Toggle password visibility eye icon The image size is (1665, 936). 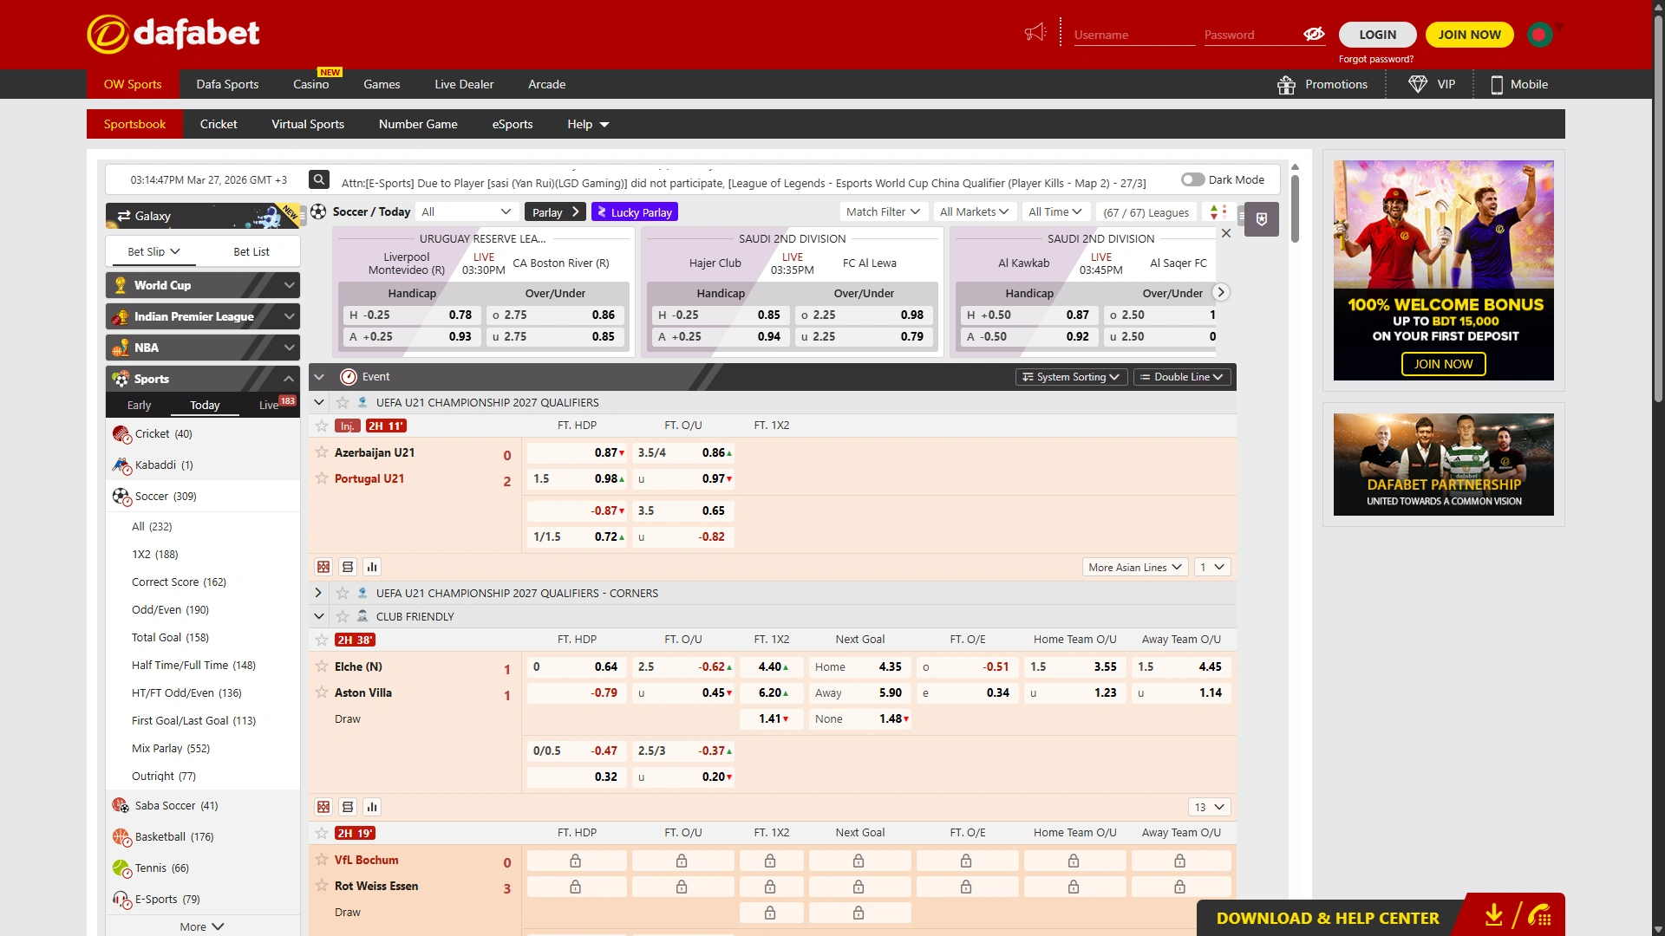[x=1314, y=34]
